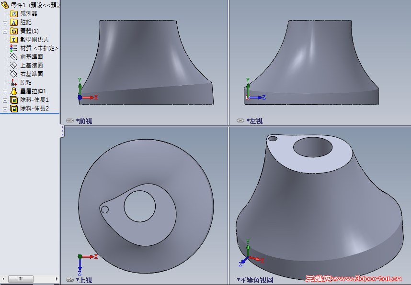The height and width of the screenshot is (285, 411).
Task: Select the 感測器 sensors folder icon
Action: 13,13
